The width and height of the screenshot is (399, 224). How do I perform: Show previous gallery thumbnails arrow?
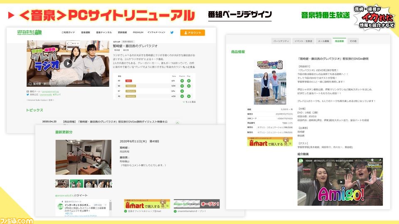tap(56, 183)
